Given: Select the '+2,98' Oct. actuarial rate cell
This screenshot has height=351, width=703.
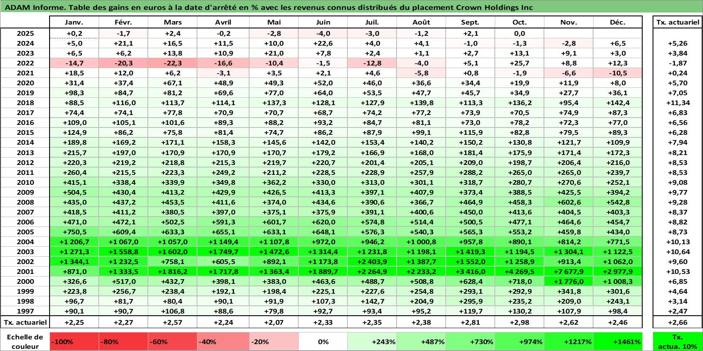Looking at the screenshot, I should 519,322.
